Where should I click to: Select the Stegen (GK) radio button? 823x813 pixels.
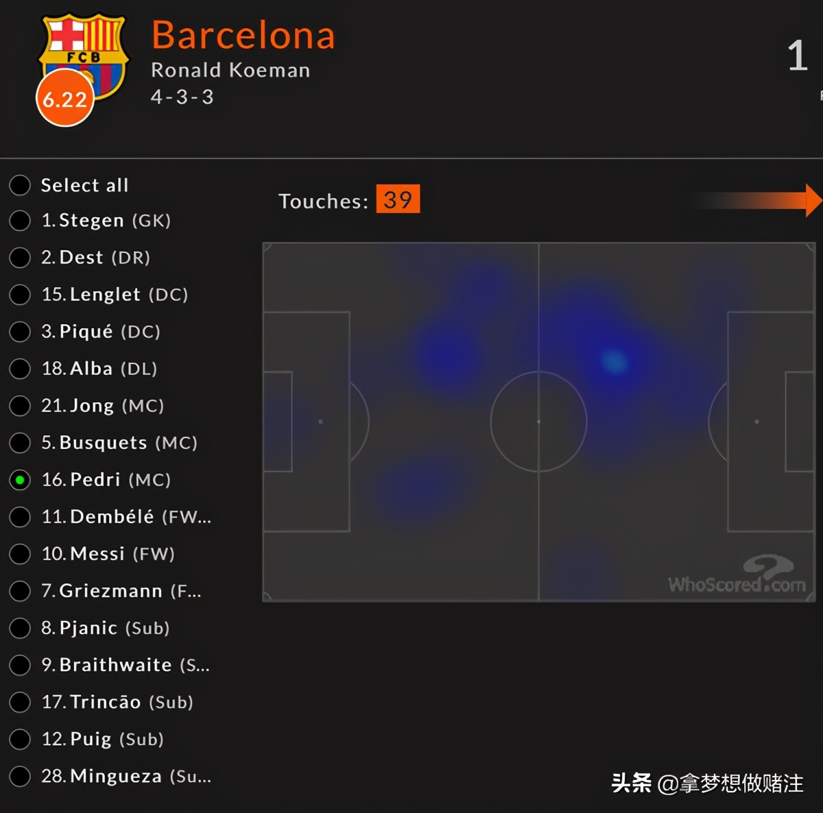(20, 221)
